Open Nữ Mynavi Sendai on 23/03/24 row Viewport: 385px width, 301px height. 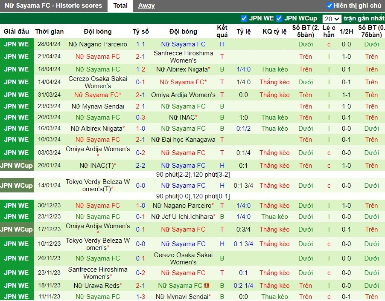click(98, 106)
